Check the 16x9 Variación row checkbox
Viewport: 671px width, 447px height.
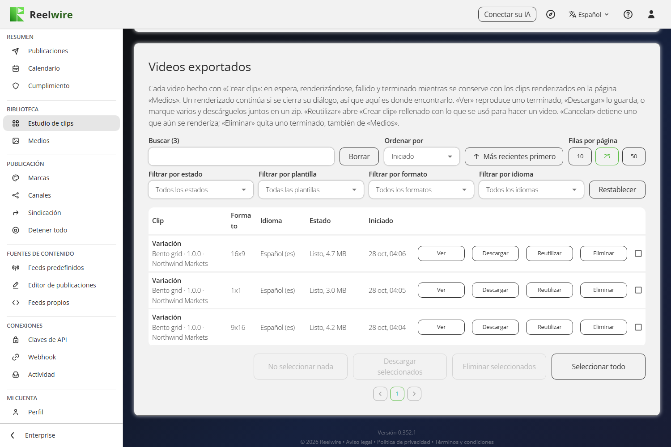pos(638,253)
